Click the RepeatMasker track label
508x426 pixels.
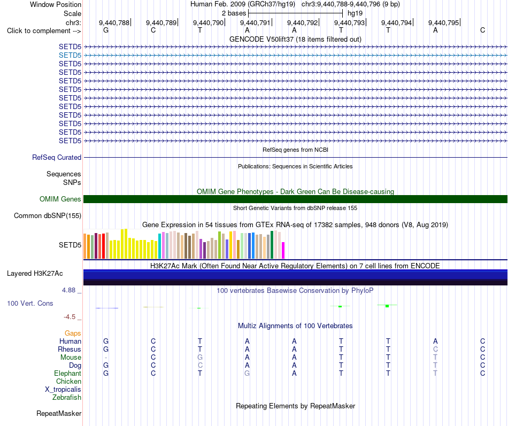[59, 413]
